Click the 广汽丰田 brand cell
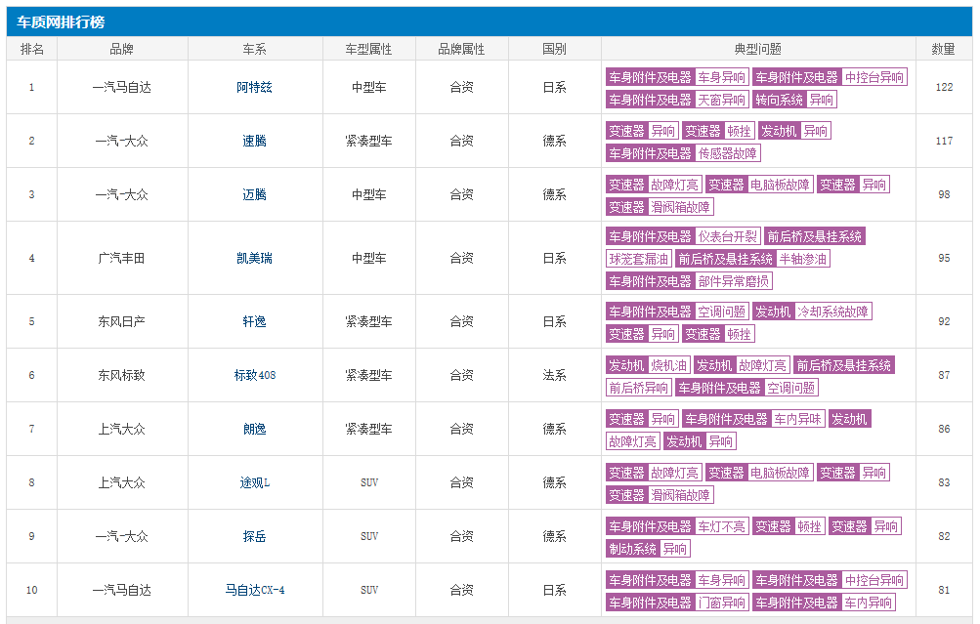Viewport: 980px width, 624px height. click(x=121, y=259)
